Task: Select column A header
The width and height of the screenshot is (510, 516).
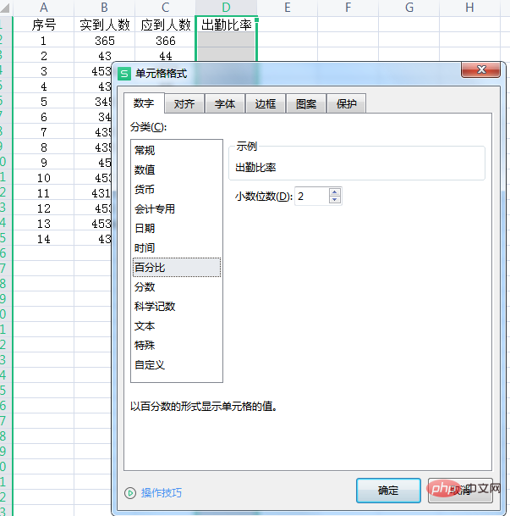Action: pos(43,8)
